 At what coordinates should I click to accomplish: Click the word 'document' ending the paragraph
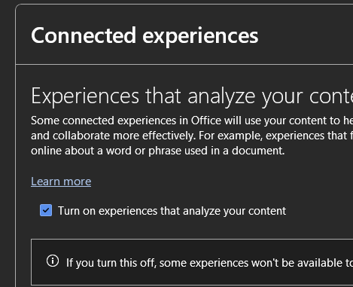(258, 151)
